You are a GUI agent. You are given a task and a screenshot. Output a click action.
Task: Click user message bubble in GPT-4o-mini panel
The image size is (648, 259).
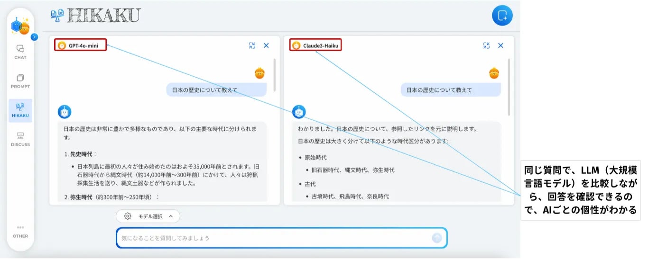[x=216, y=90]
